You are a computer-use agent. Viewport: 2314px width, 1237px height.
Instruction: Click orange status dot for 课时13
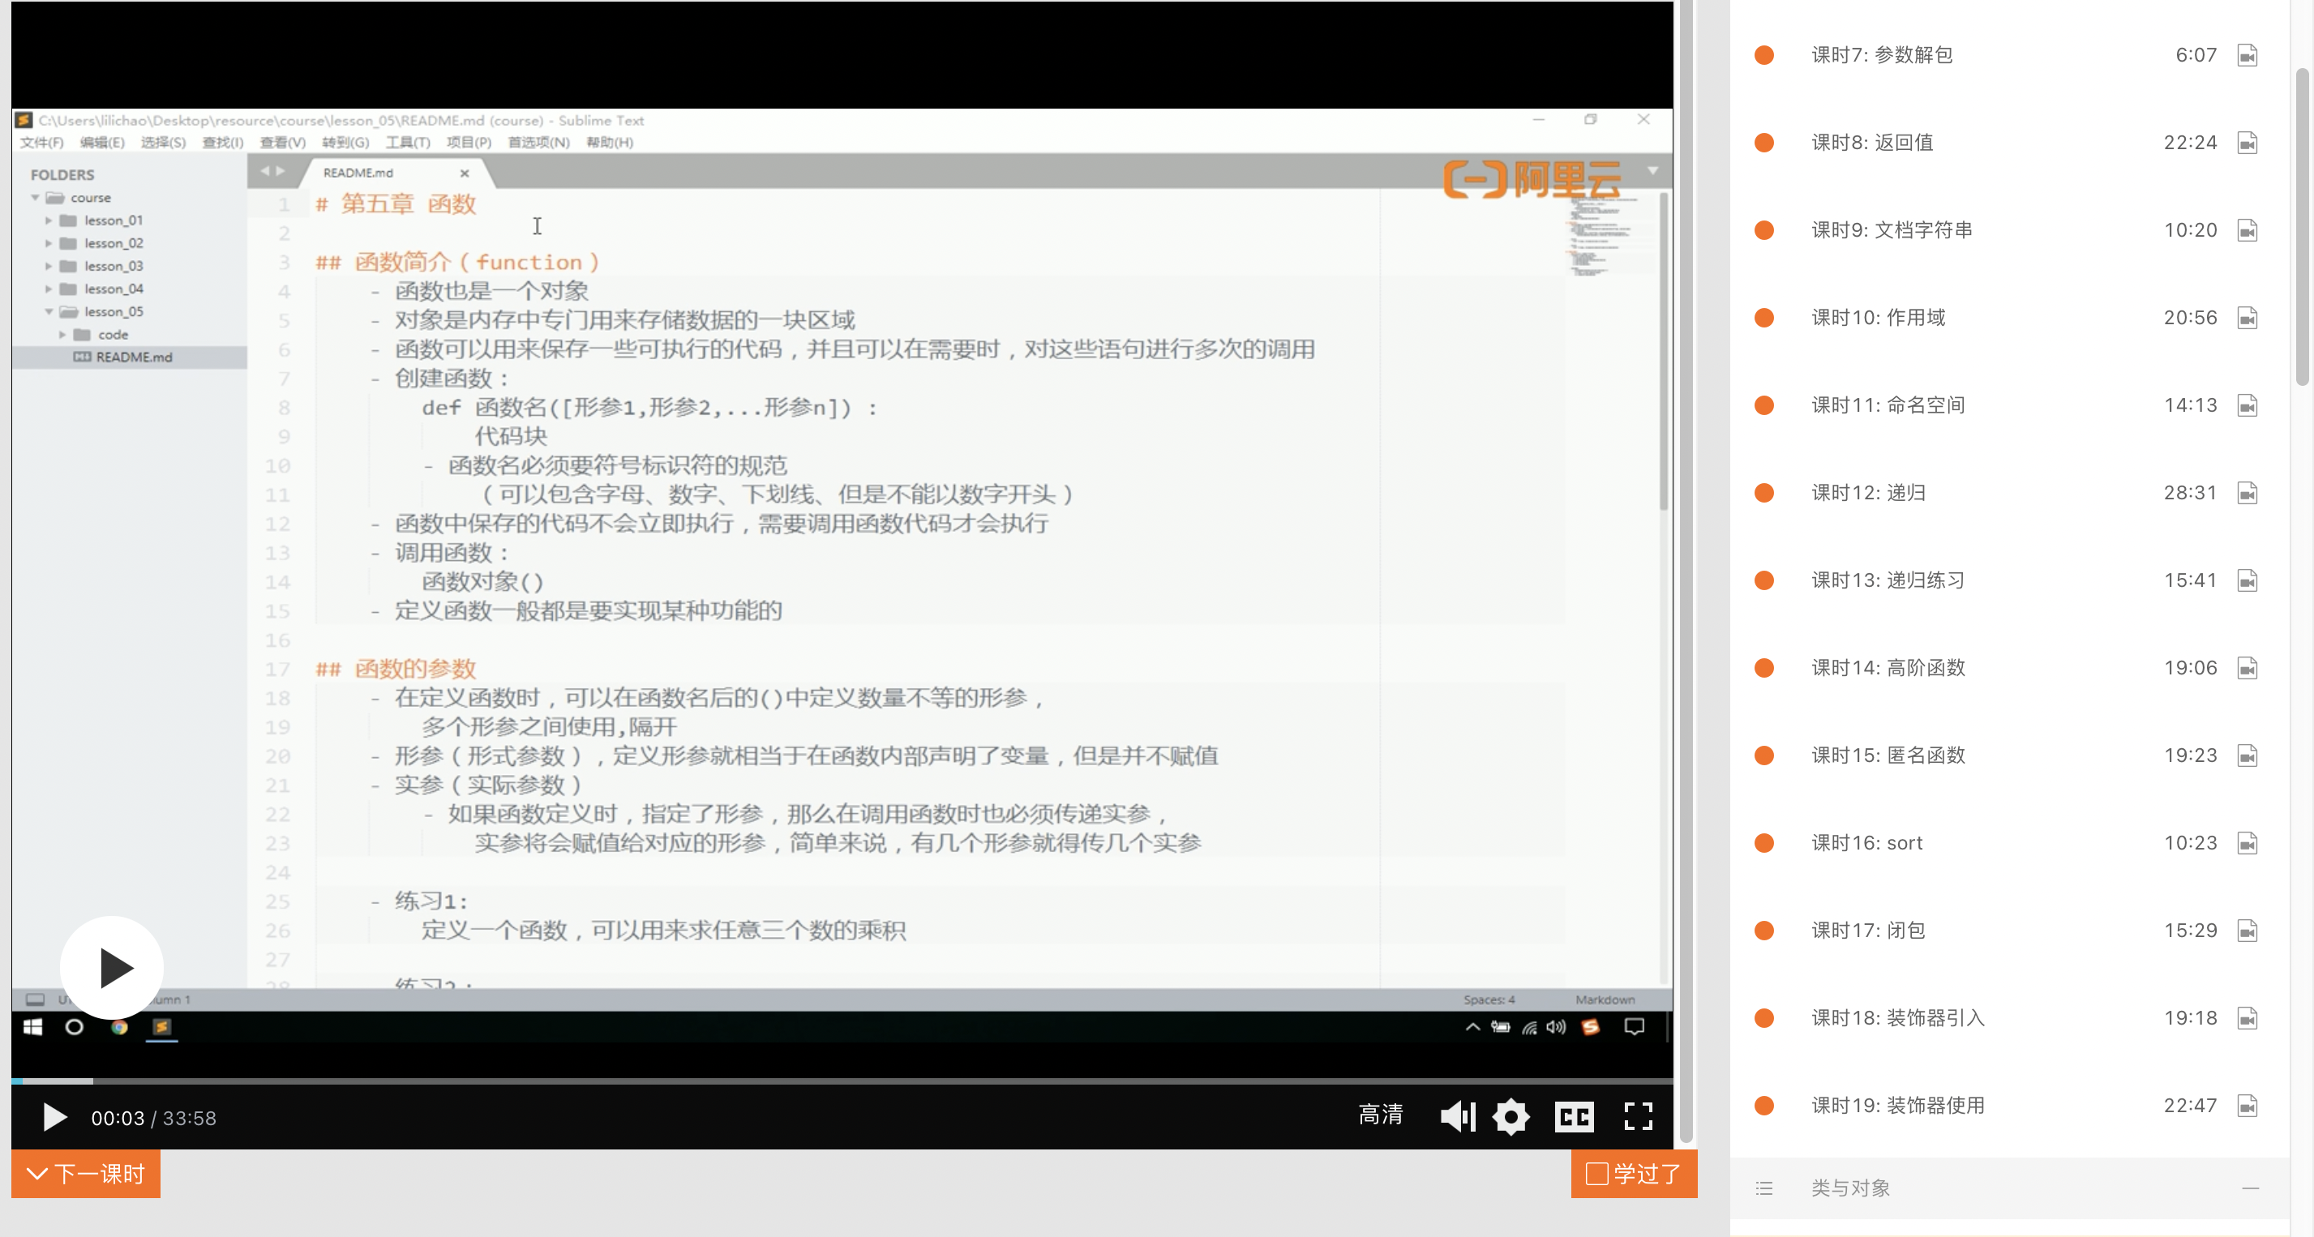click(x=1764, y=580)
